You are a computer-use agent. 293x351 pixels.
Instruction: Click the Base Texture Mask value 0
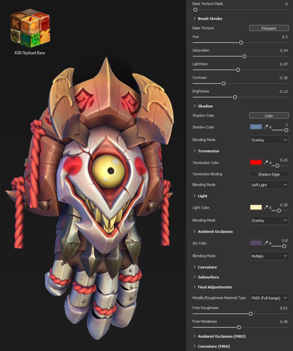click(x=286, y=4)
